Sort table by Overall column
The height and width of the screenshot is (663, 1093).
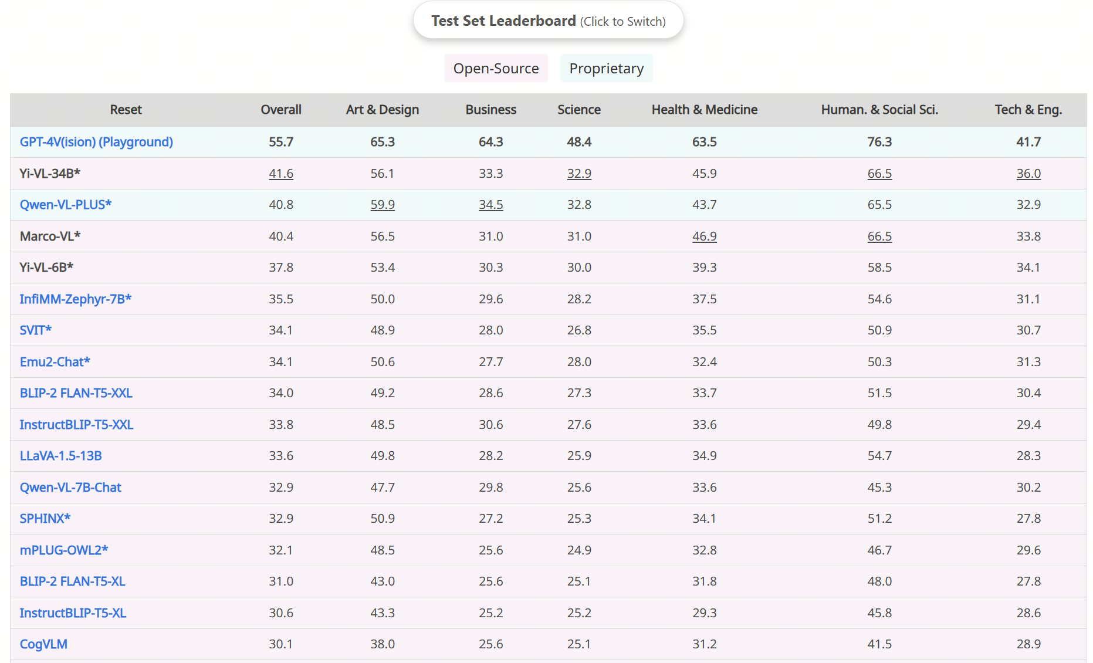click(x=280, y=110)
